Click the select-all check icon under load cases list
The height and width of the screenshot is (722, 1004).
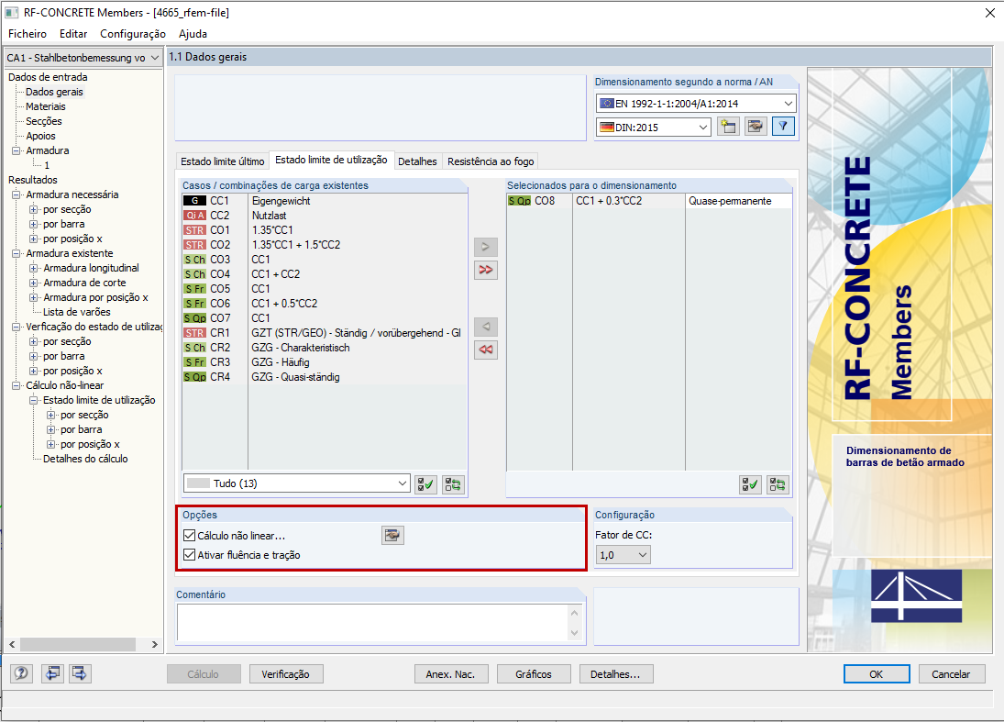coord(425,484)
